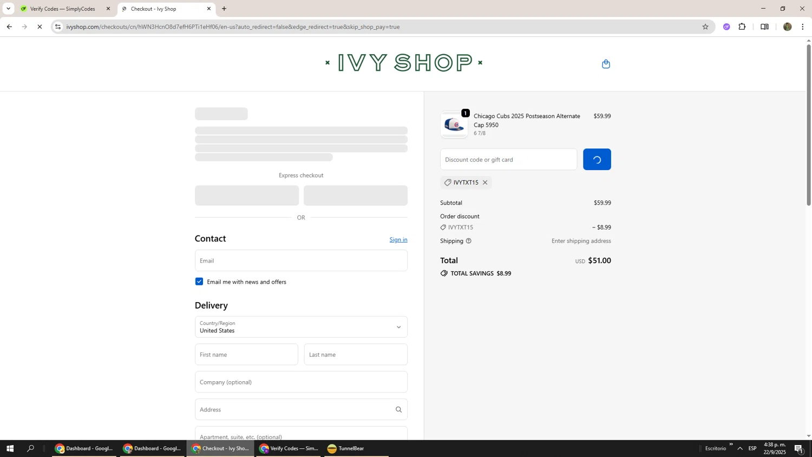The width and height of the screenshot is (812, 457).
Task: Click the Ivy Shop logo
Action: pos(404,63)
